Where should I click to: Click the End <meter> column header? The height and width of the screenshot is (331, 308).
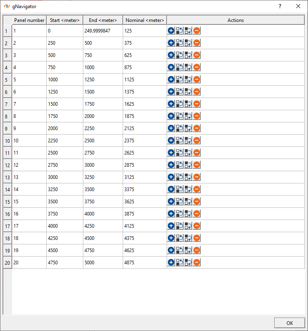point(103,20)
